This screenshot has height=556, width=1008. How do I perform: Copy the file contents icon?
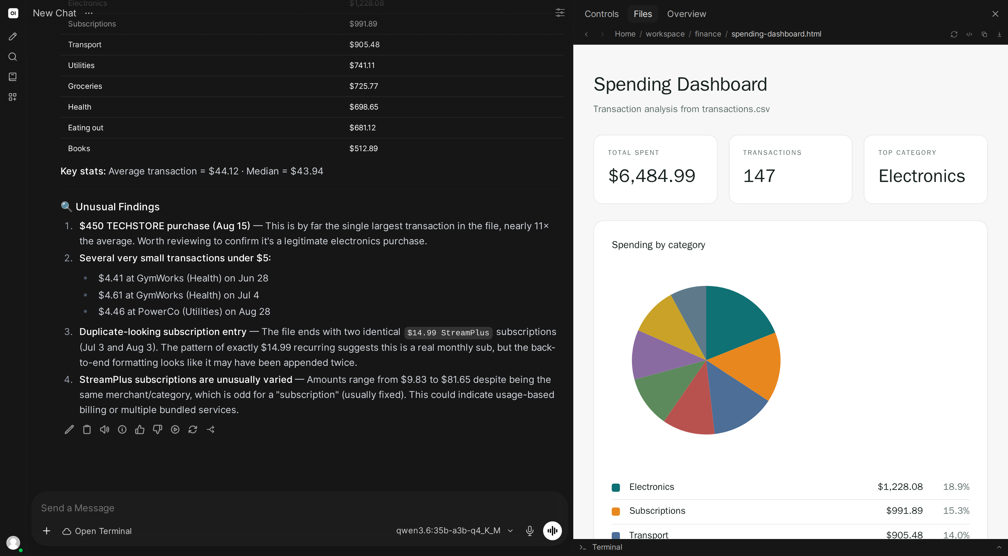pos(984,34)
